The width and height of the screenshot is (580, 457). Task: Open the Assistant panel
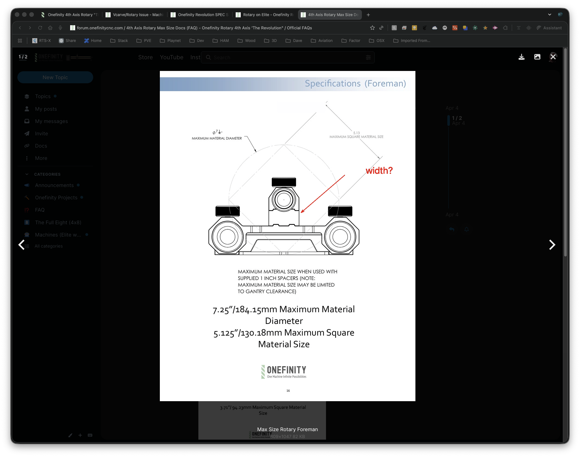pos(549,28)
